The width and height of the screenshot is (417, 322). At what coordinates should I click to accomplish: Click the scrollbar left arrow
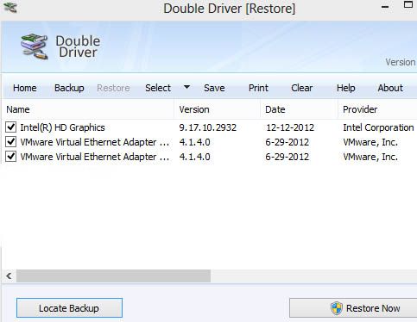[9, 276]
